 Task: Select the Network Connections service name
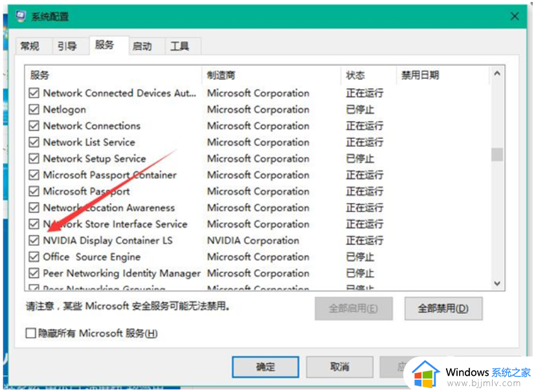click(92, 125)
